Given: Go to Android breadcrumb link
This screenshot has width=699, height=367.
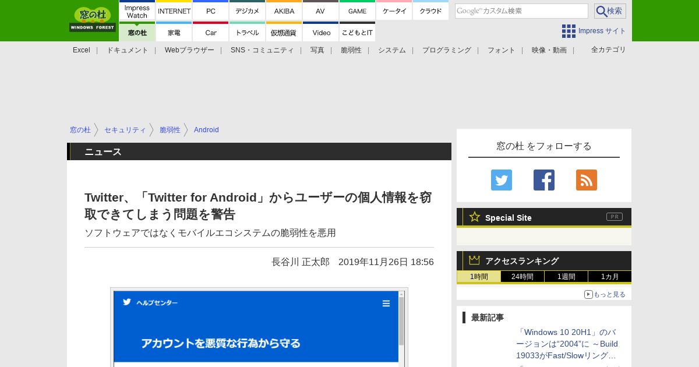Looking at the screenshot, I should coord(206,130).
